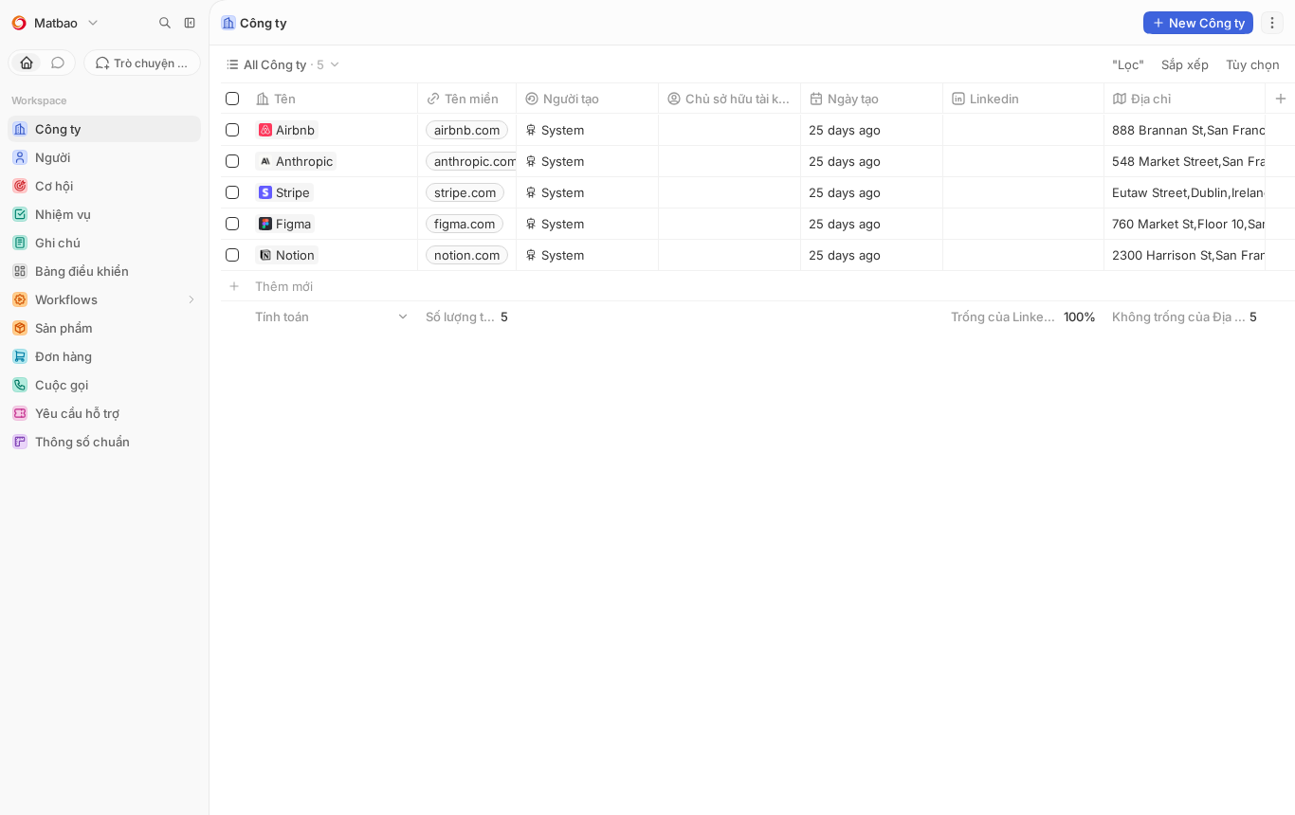Collapse the sidebar with the panel icon
The height and width of the screenshot is (815, 1295).
(x=190, y=23)
